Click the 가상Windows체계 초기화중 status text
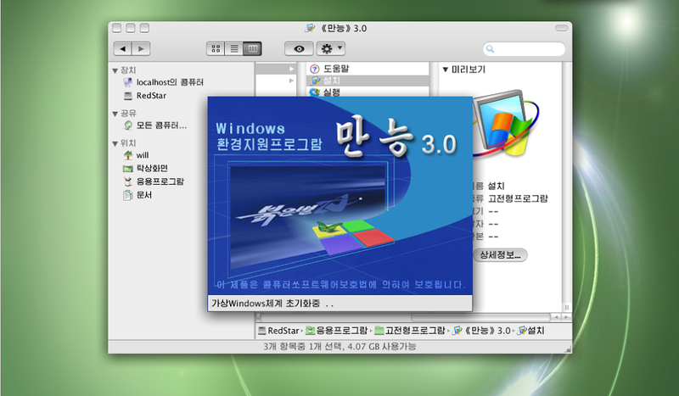The height and width of the screenshot is (396, 679). click(272, 304)
